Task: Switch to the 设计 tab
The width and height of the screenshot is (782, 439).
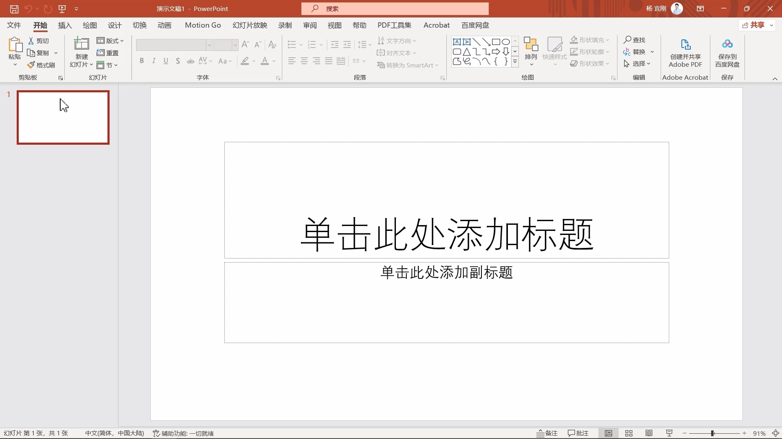Action: (x=114, y=25)
